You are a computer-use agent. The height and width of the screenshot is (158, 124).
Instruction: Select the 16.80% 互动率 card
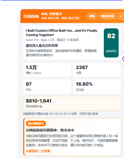point(97,87)
